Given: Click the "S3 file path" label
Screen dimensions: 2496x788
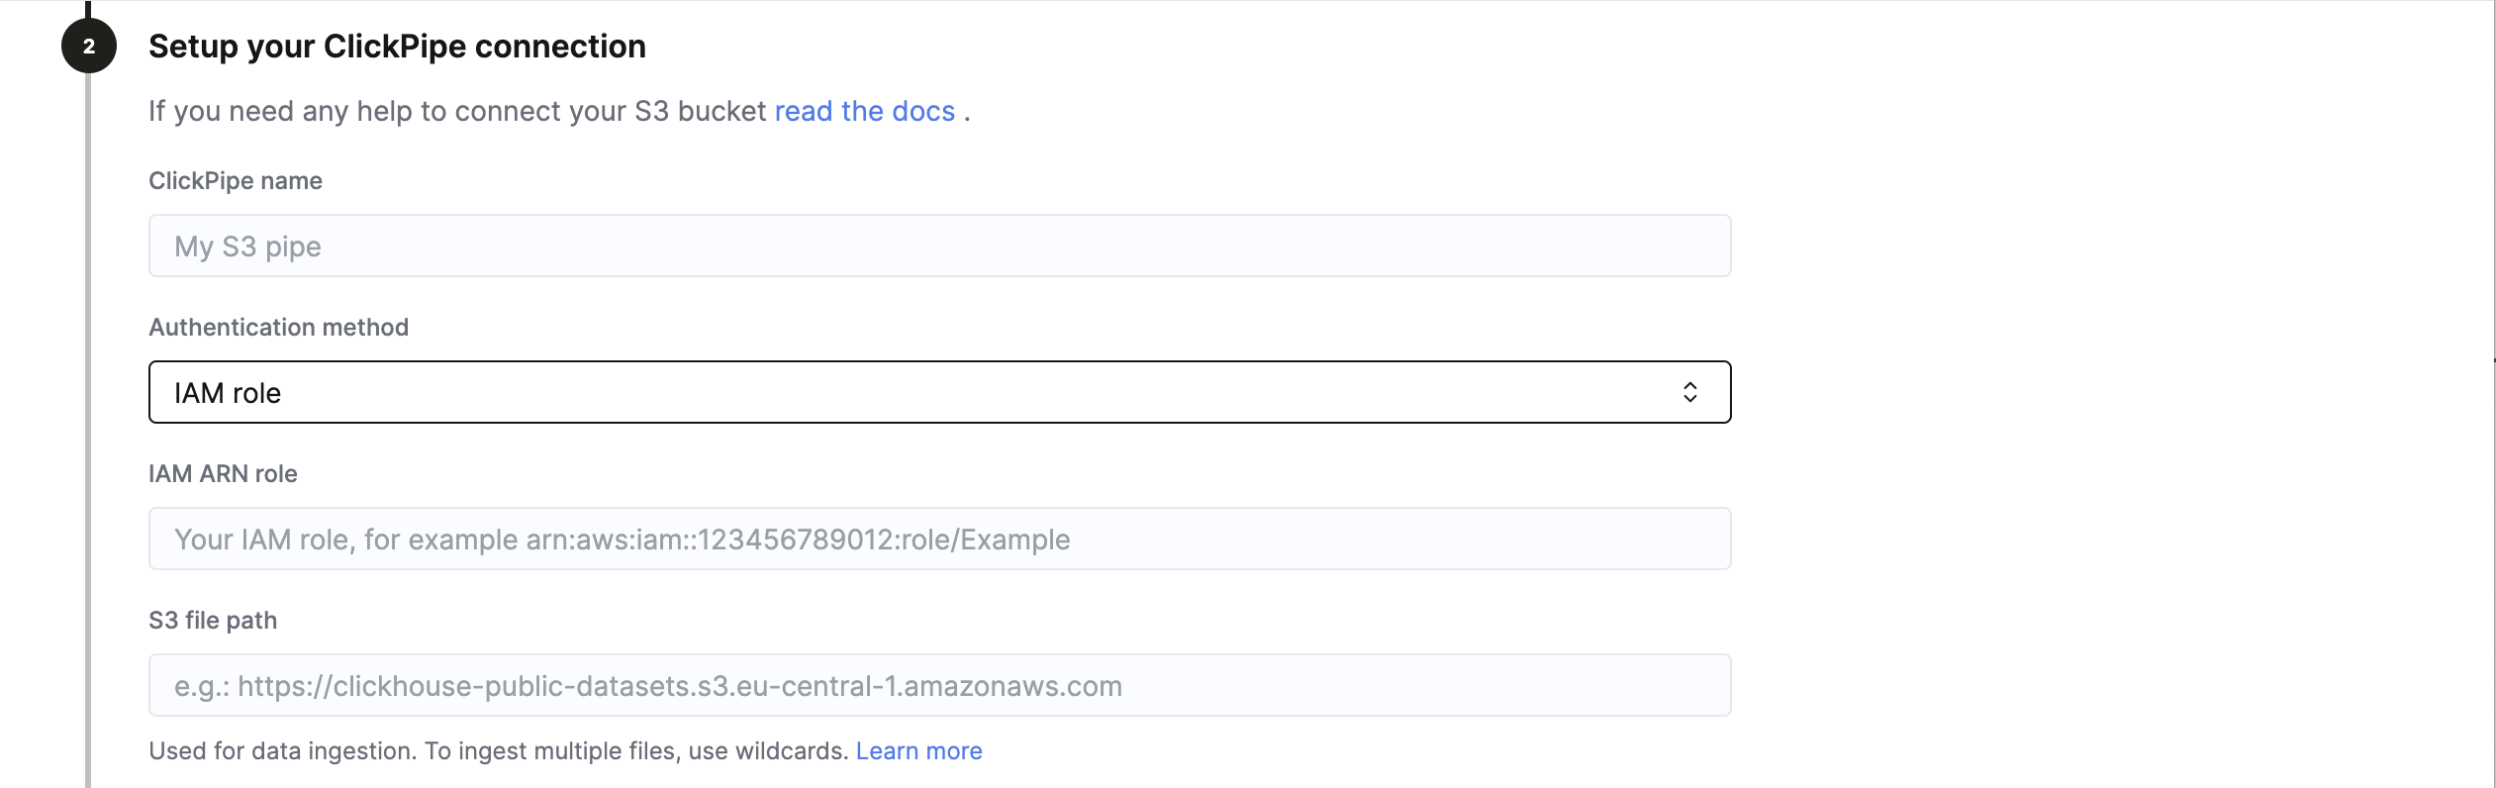Looking at the screenshot, I should tap(213, 620).
